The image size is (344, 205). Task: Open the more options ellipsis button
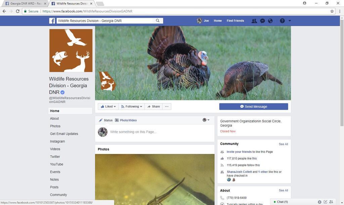click(167, 106)
